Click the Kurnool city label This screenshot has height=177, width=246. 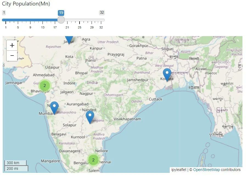[x=78, y=137]
